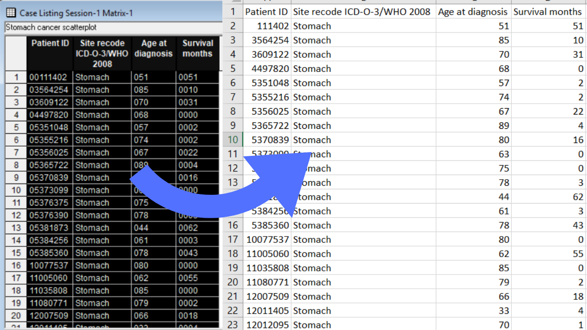This screenshot has width=587, height=330.
Task: Select spreadsheet cell with Patient ID 10077537
Action: [267, 239]
